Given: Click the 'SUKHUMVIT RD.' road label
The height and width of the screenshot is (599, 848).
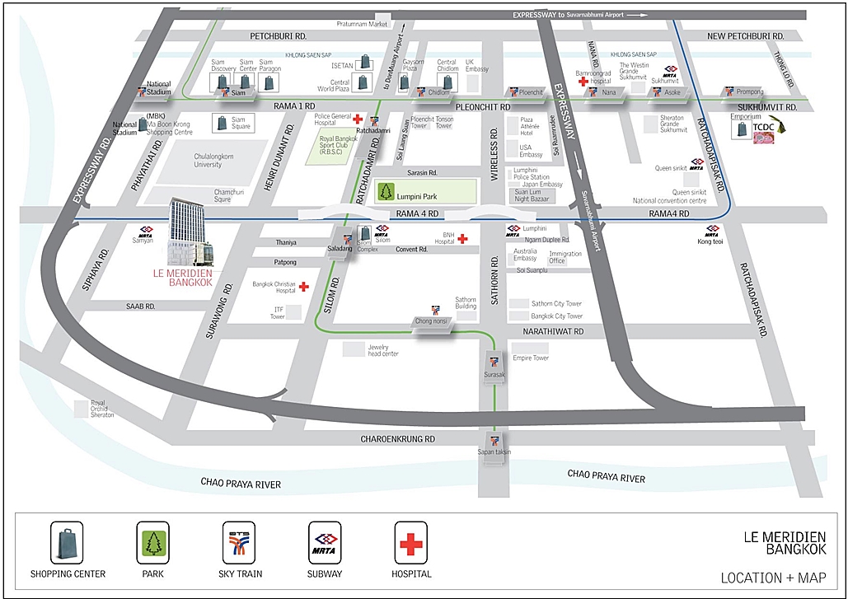Looking at the screenshot, I should click(767, 108).
